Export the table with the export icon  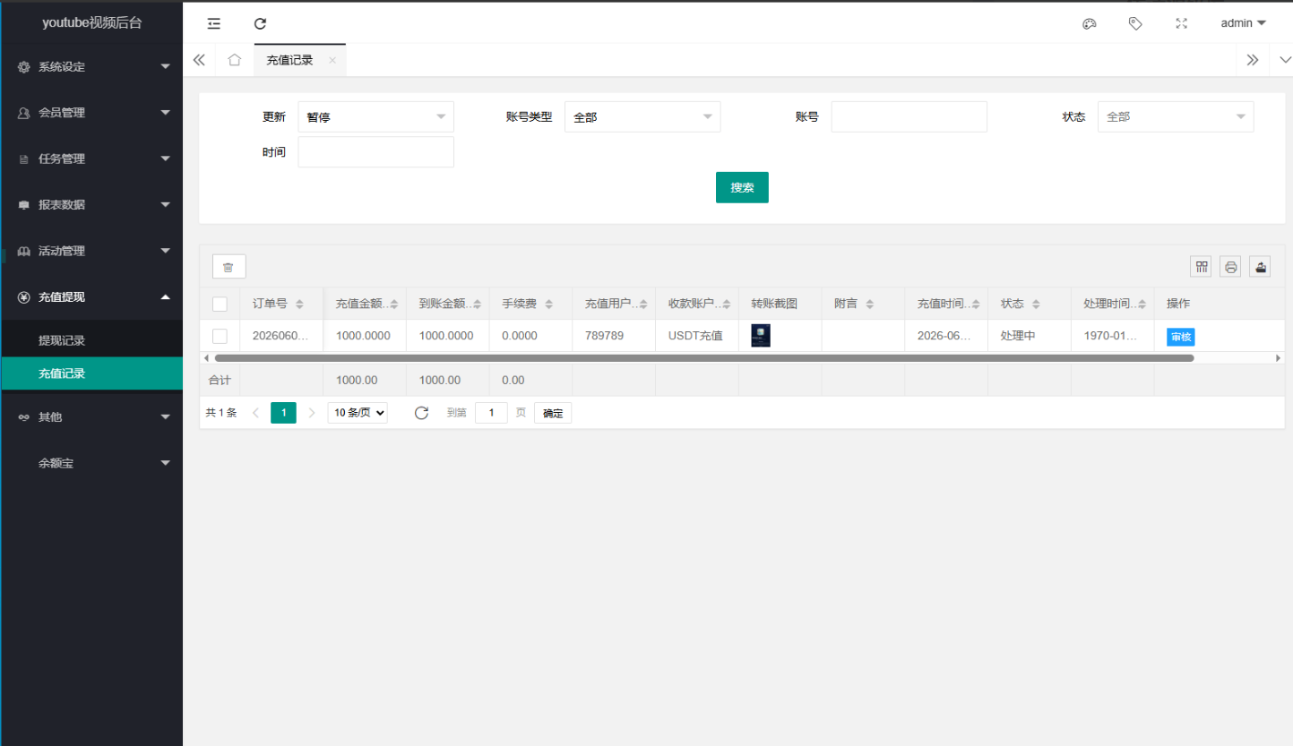tap(1261, 266)
